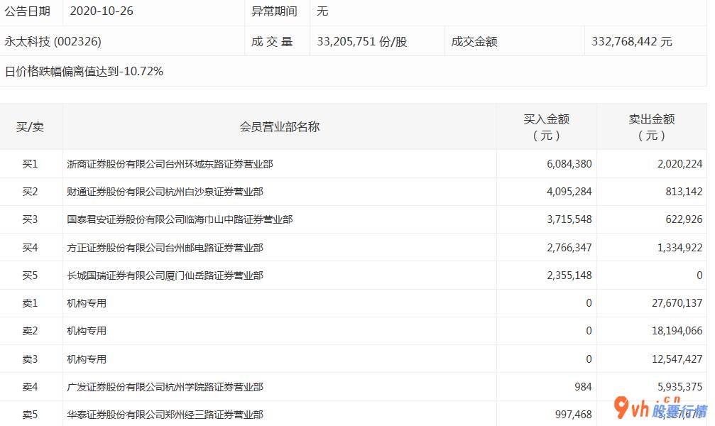Screen dimensions: 715x426
Task: Click buy amount 6,084,380
Action: (569, 164)
